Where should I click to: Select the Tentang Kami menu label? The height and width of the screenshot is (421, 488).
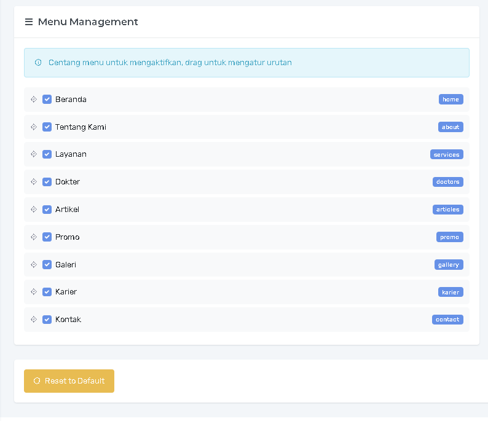[81, 127]
